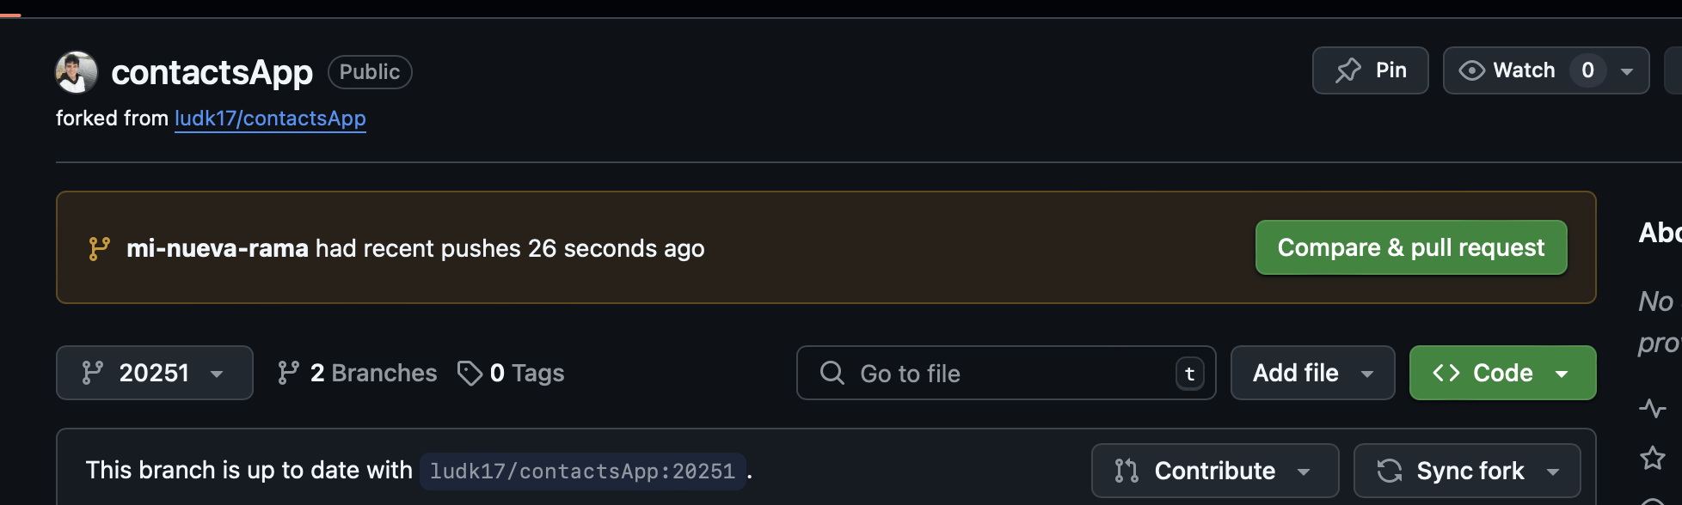Click the watchers count badge showing 0

(1587, 70)
